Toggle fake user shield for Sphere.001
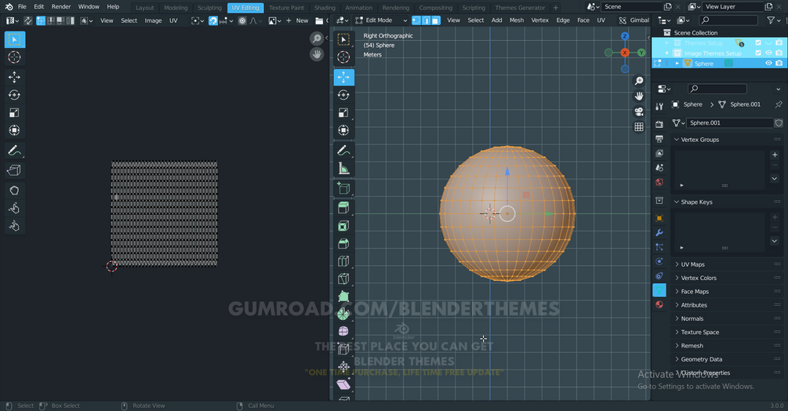Viewport: 788px width, 411px height. point(779,122)
